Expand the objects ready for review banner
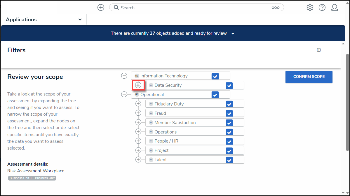This screenshot has width=350, height=196. (x=233, y=34)
